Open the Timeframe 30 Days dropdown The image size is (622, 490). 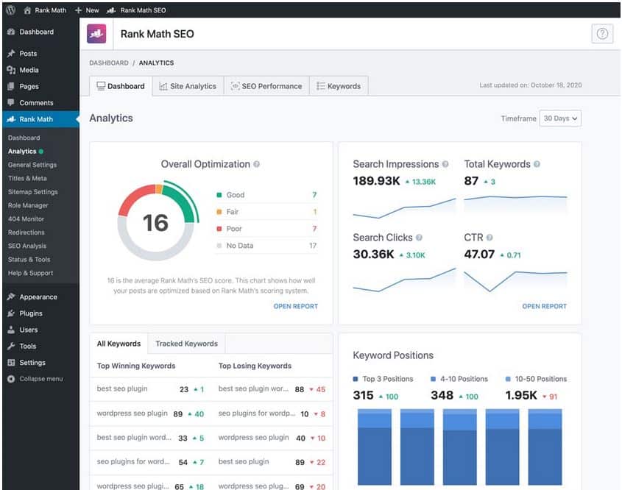(560, 118)
